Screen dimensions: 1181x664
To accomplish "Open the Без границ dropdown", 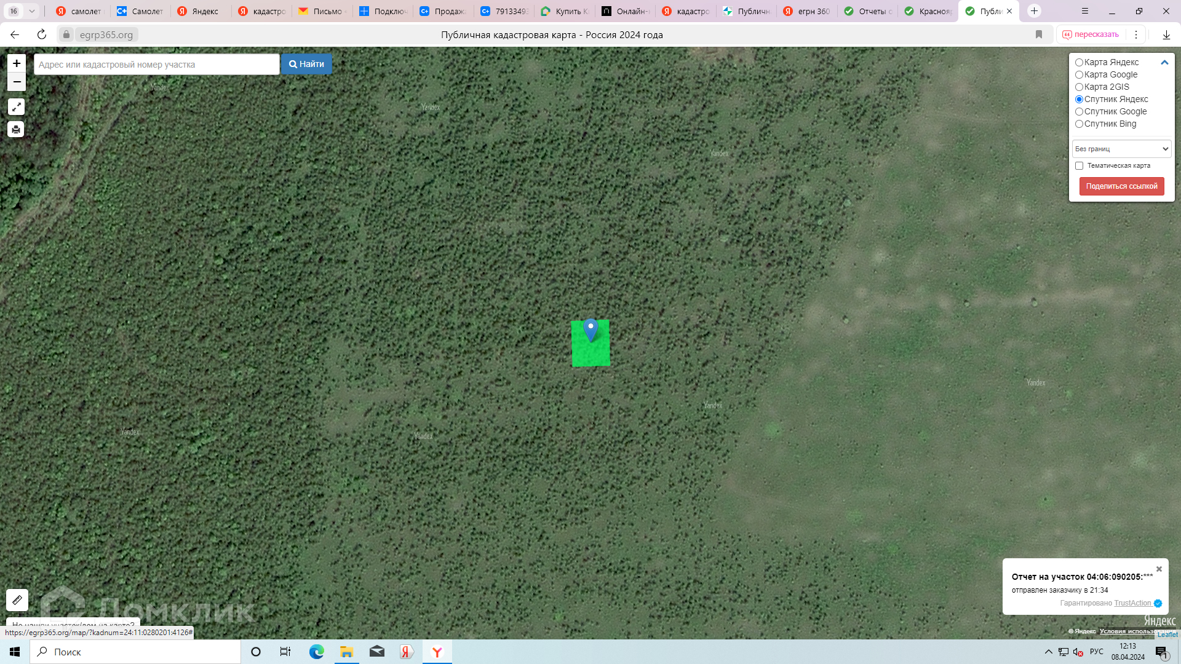I will point(1121,149).
